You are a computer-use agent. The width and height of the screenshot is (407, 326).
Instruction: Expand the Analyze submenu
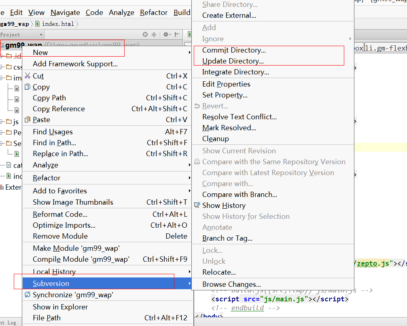tap(189, 165)
